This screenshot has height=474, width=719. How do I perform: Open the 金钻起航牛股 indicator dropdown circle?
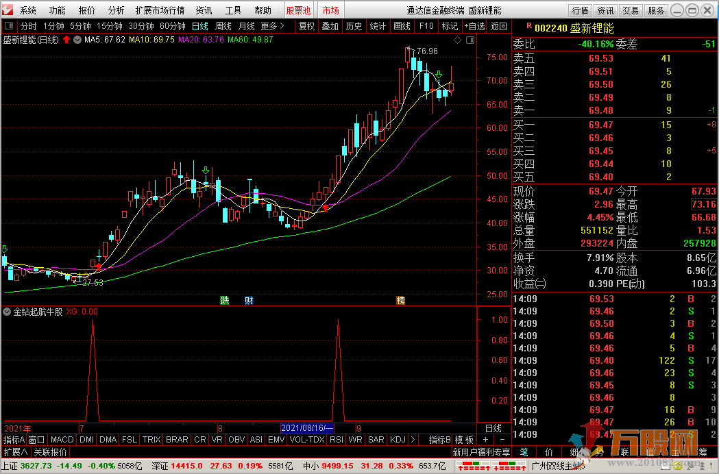[7, 312]
